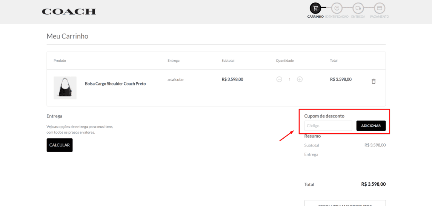Click the ENTREGA step label in header
Screen dimensions: 432x206
point(358,17)
